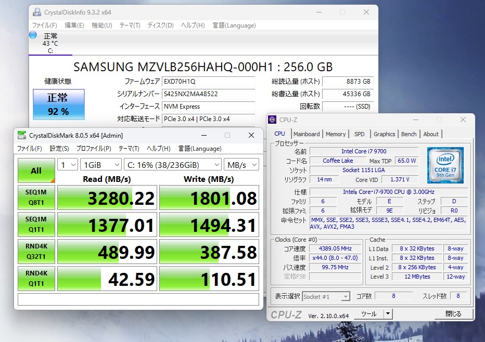The image size is (485, 342).
Task: Click the transfer mode PCIe 3.0 x4 field
Action: 208,119
